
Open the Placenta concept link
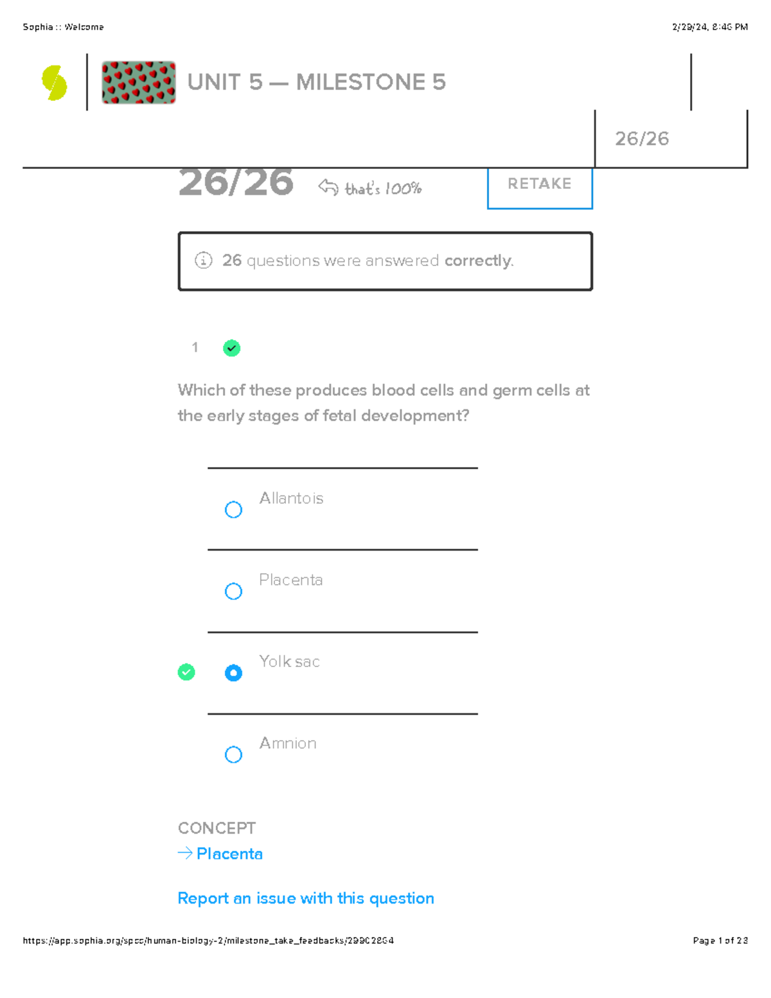tap(229, 853)
